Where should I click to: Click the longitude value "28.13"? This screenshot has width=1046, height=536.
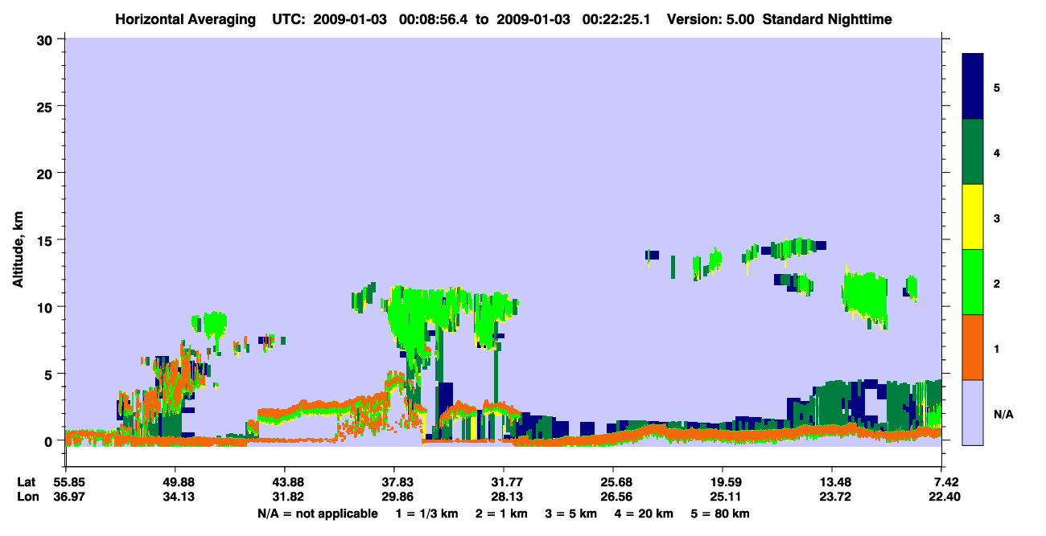click(504, 497)
